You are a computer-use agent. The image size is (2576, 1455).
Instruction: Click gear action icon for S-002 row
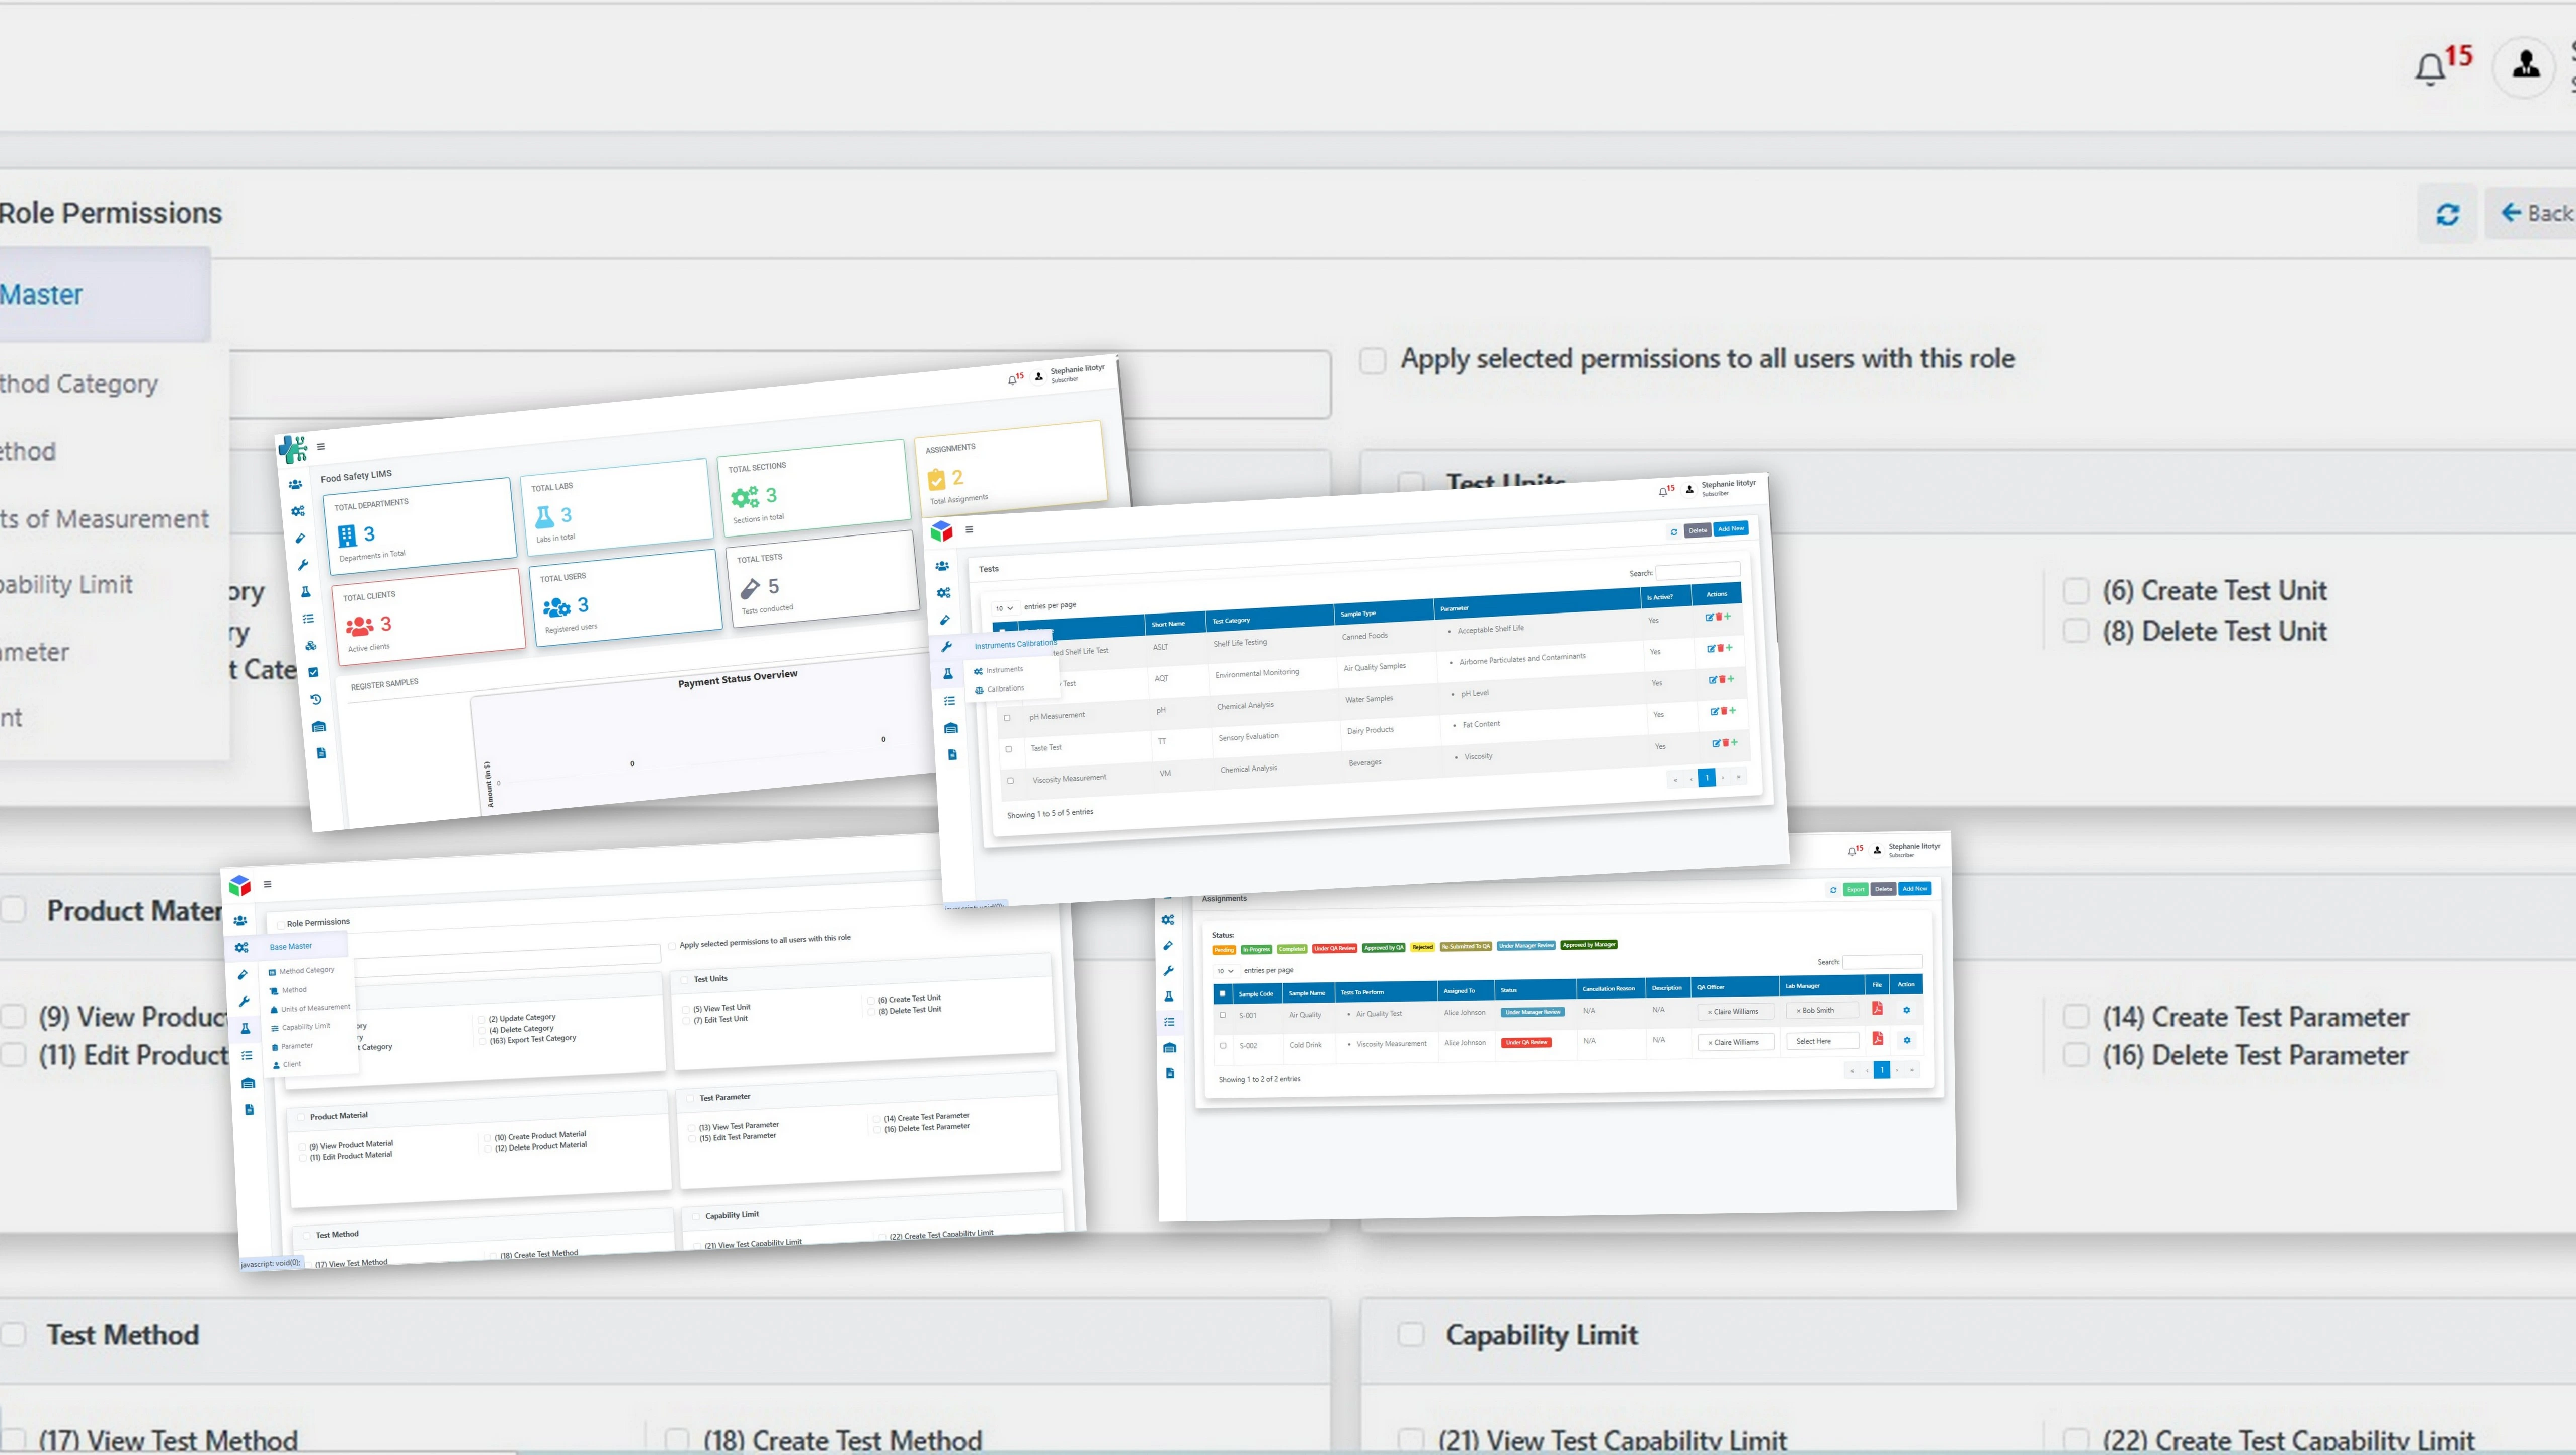point(1907,1040)
